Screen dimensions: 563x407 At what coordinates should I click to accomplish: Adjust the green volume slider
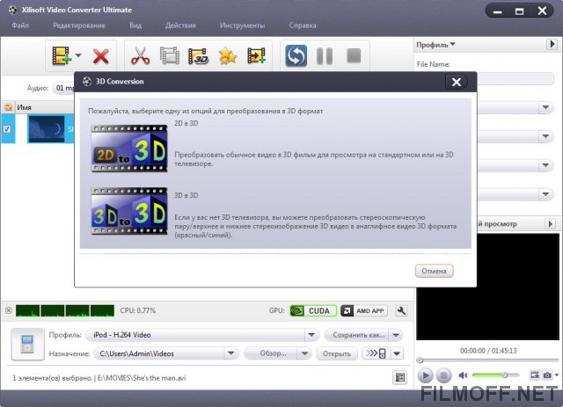pos(496,375)
